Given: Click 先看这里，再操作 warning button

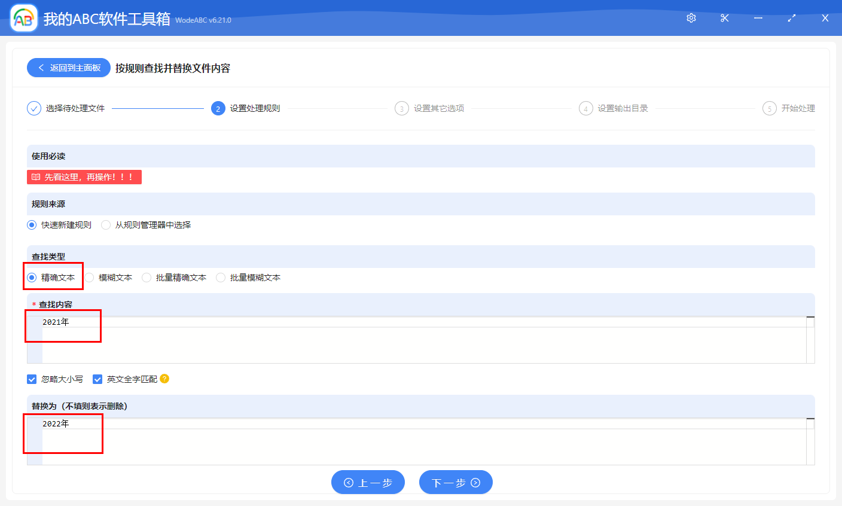Looking at the screenshot, I should [84, 176].
